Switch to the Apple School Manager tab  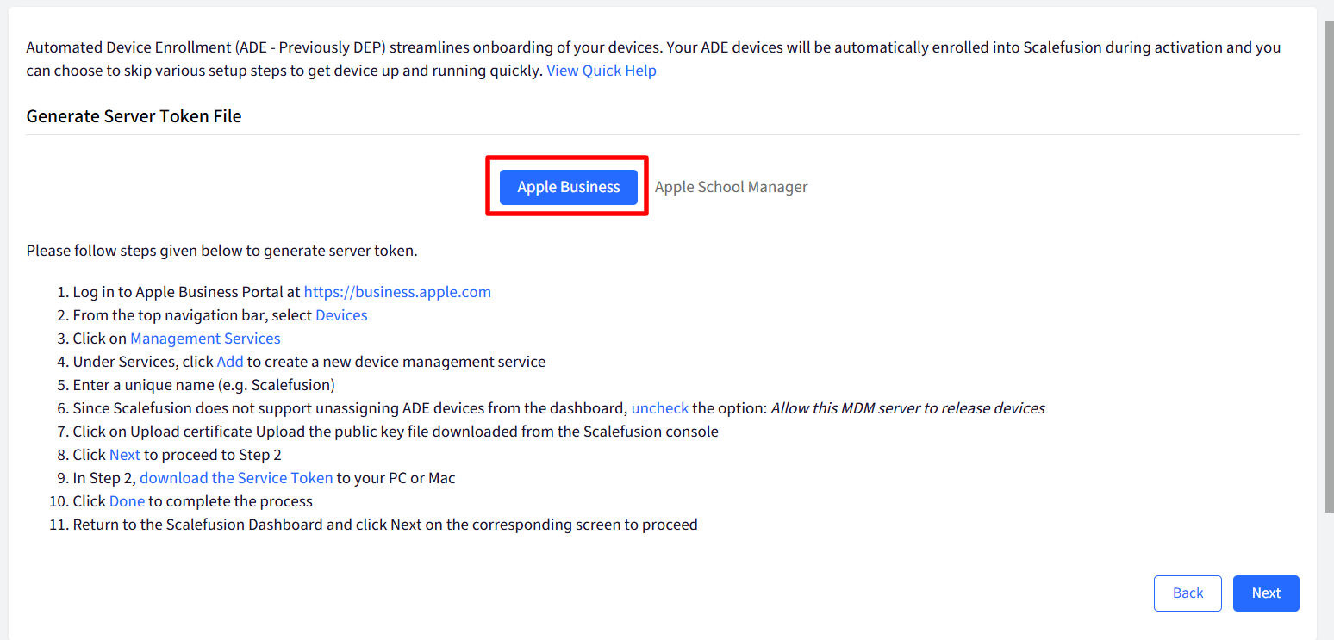pos(731,187)
